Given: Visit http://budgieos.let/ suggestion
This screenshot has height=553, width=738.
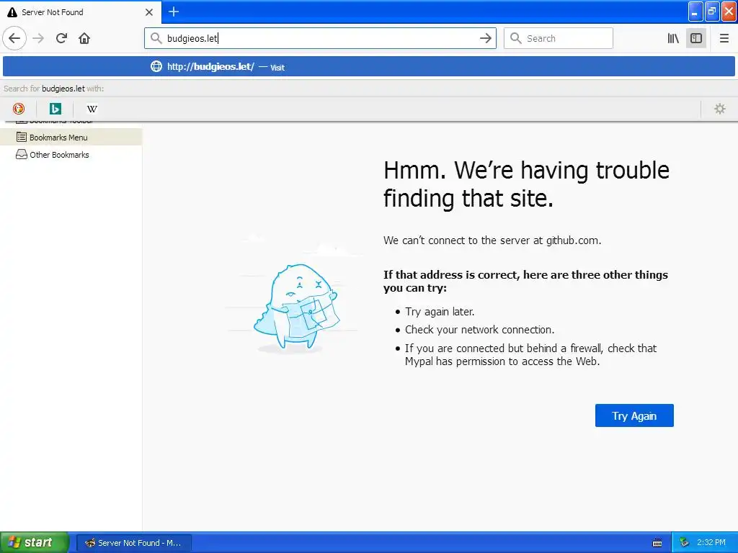Looking at the screenshot, I should point(369,66).
